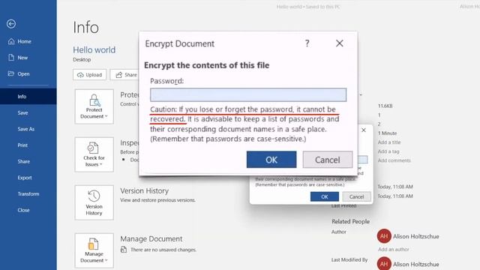Click Cancel in the Encrypt Document dialog
Viewport: 480px width, 270px height.
pos(328,160)
